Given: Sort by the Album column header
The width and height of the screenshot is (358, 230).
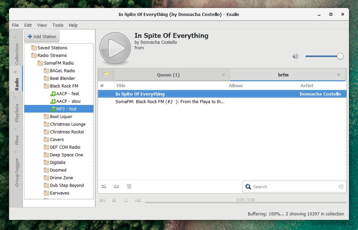Looking at the screenshot, I should pyautogui.click(x=262, y=85).
